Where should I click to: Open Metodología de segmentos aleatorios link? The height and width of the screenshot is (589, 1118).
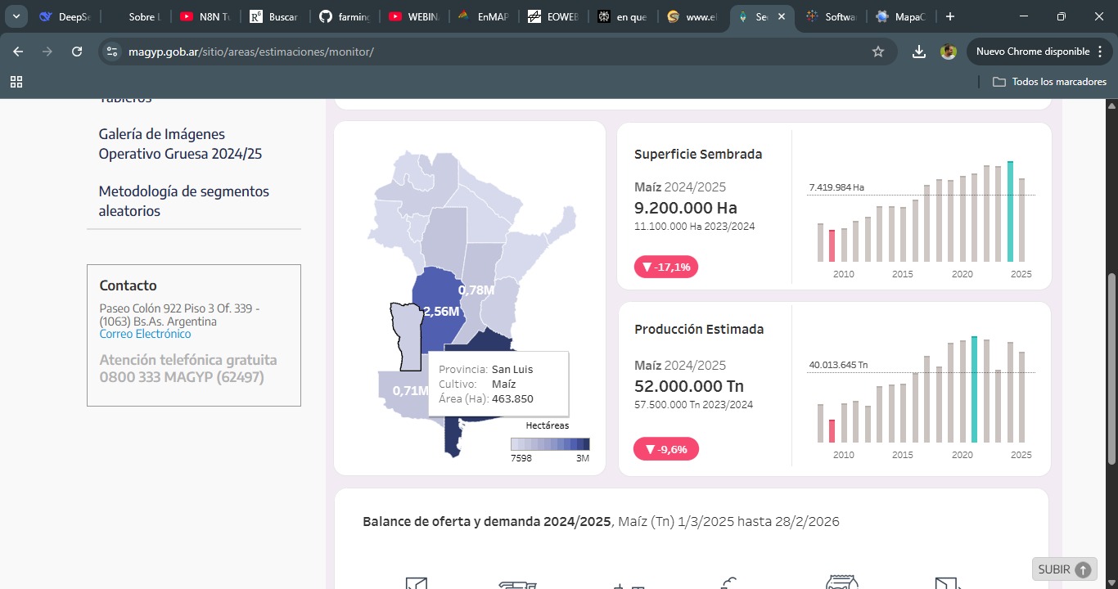[x=183, y=201]
